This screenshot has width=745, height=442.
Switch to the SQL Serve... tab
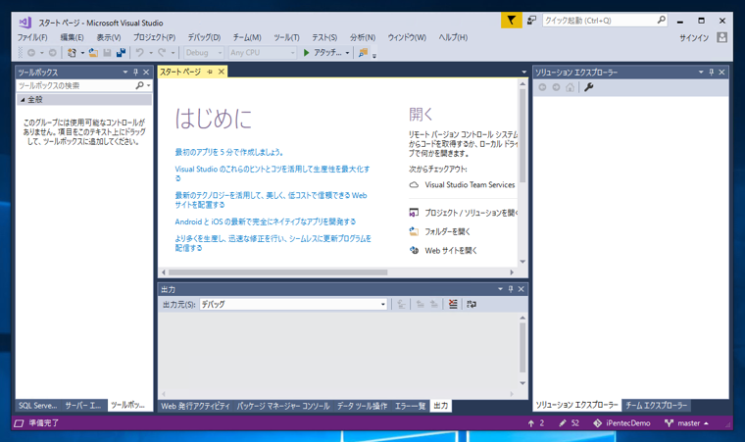click(37, 406)
